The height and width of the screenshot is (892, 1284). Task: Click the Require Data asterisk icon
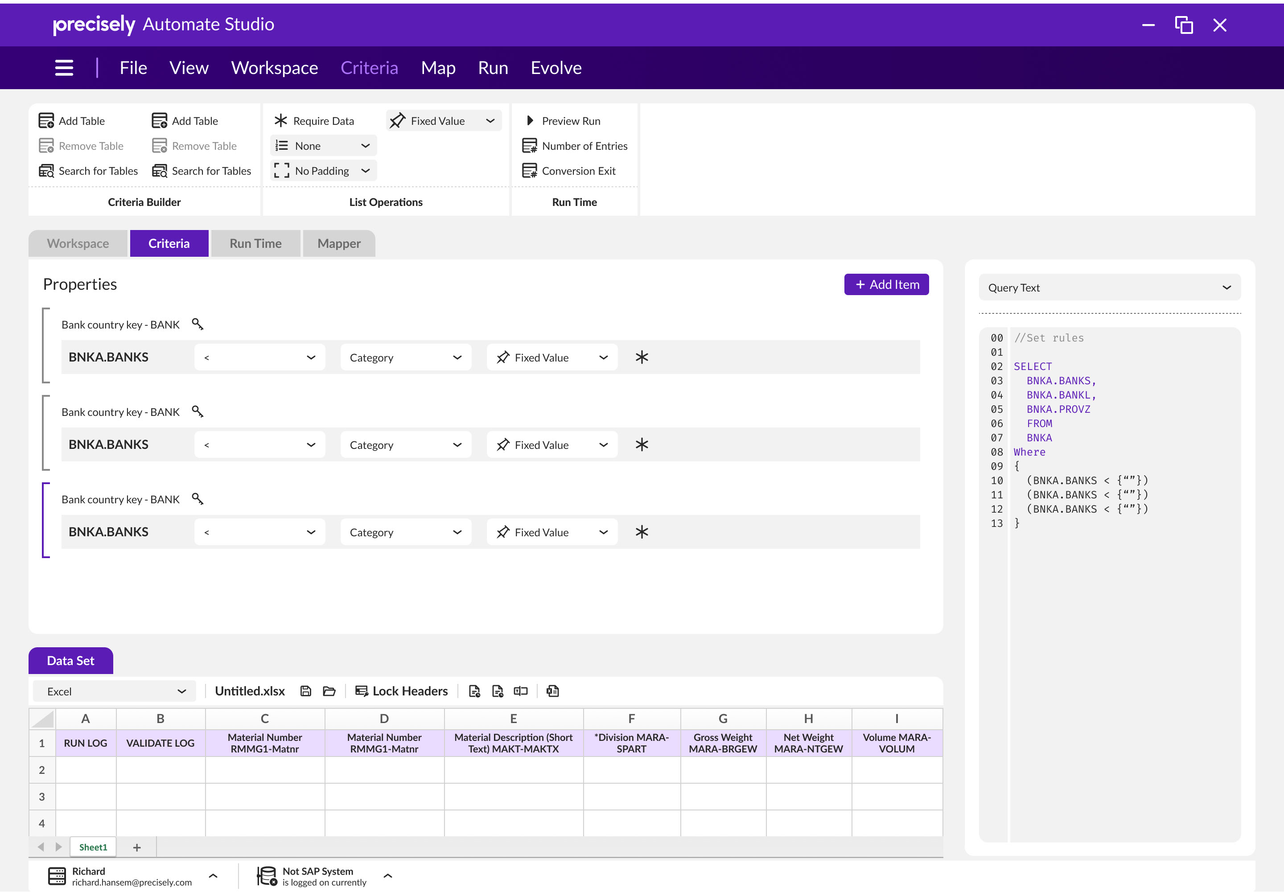tap(280, 121)
